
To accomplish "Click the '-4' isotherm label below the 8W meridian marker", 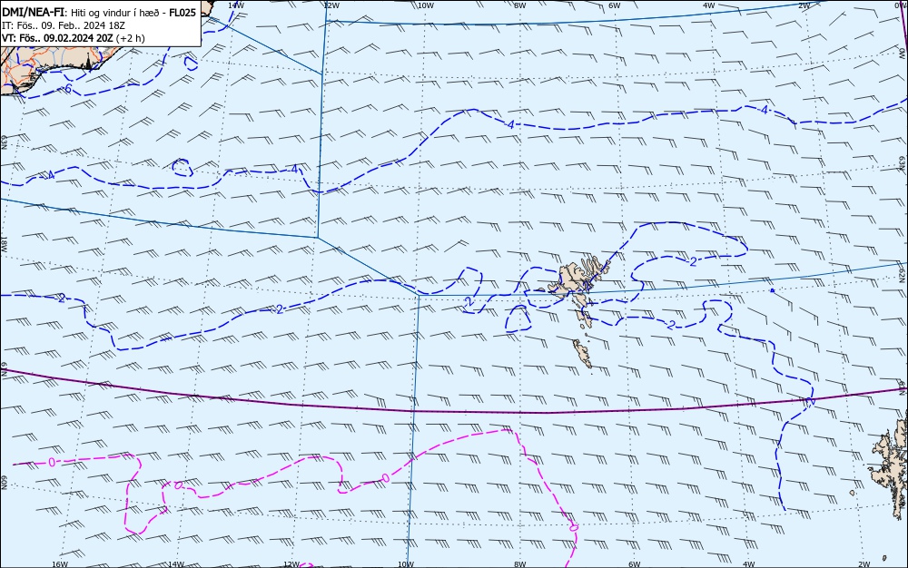I will [x=509, y=124].
